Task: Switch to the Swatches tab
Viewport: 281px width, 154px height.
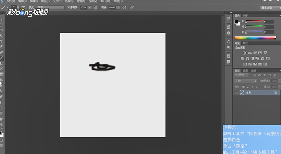Action: pos(245,16)
